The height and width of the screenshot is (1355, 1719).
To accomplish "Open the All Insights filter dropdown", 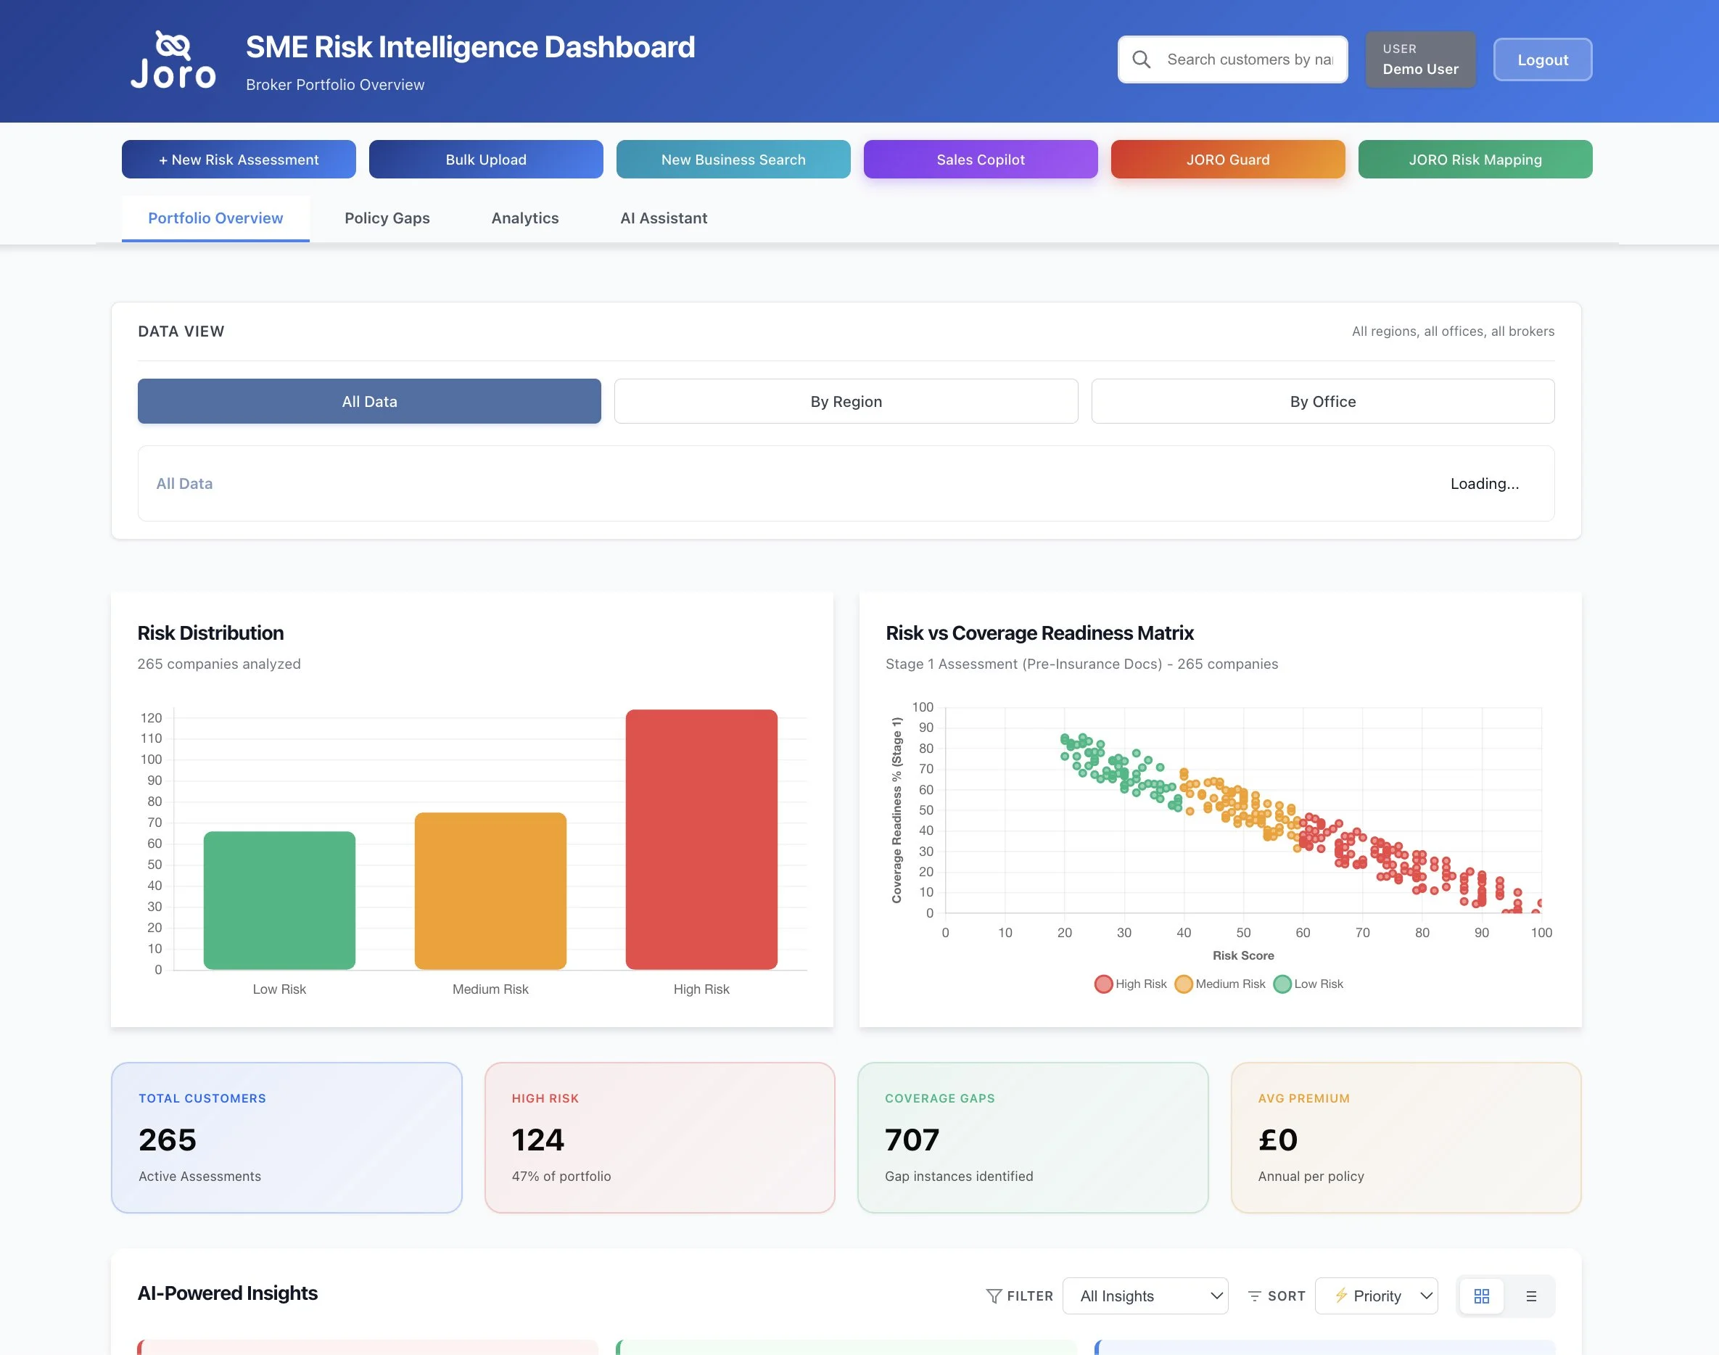I will point(1145,1296).
